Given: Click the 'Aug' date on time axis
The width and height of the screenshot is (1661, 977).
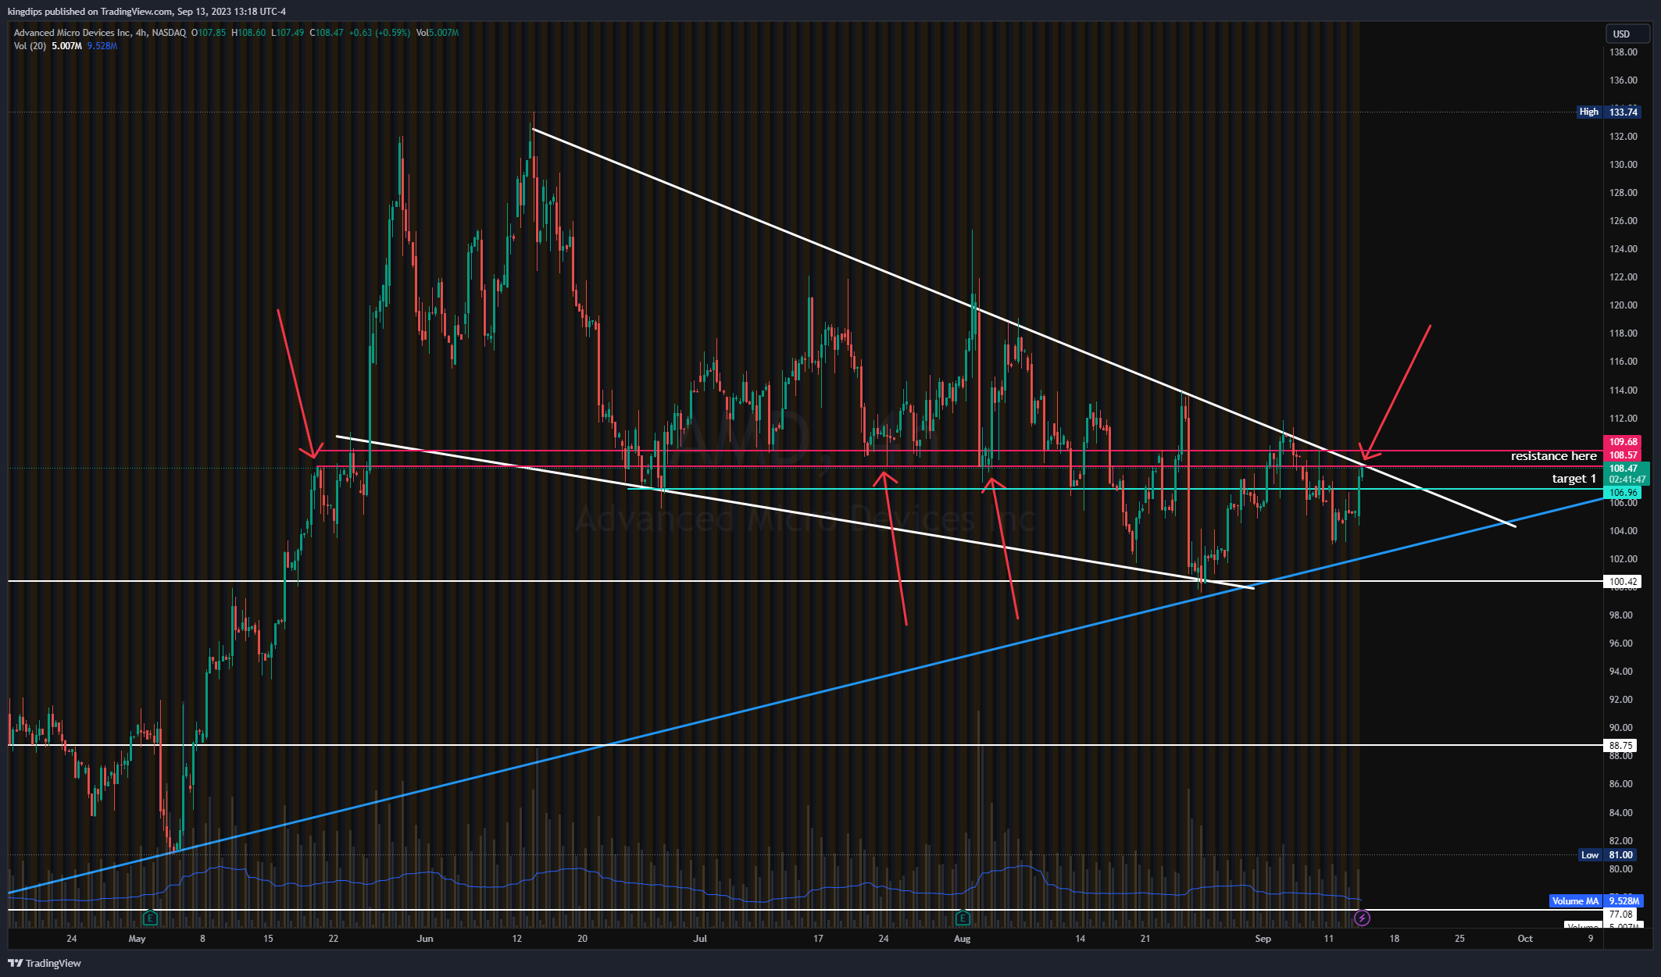Looking at the screenshot, I should 963,939.
